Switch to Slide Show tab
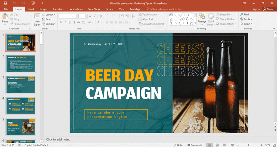 [x=94, y=9]
